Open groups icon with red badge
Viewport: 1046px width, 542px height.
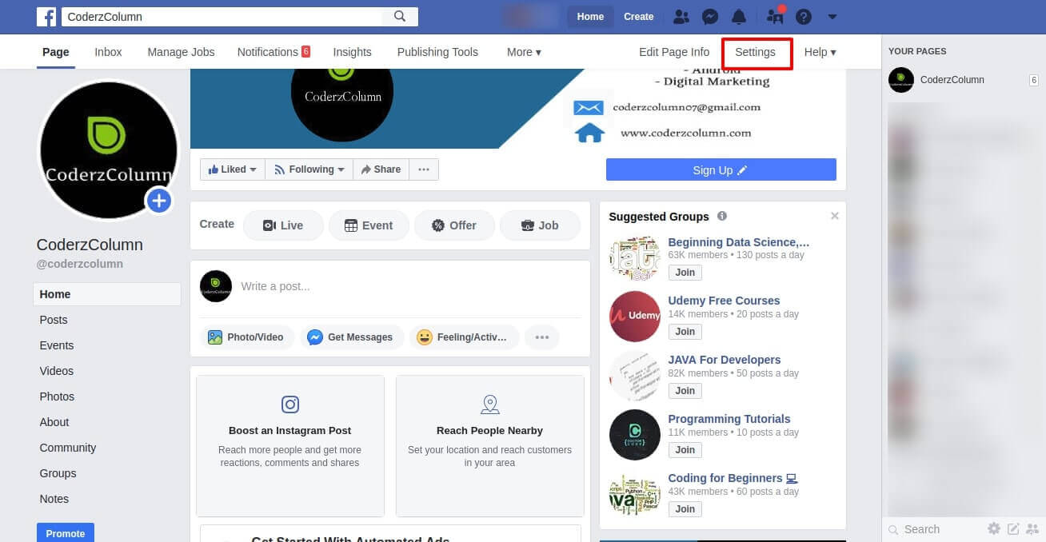[775, 16]
